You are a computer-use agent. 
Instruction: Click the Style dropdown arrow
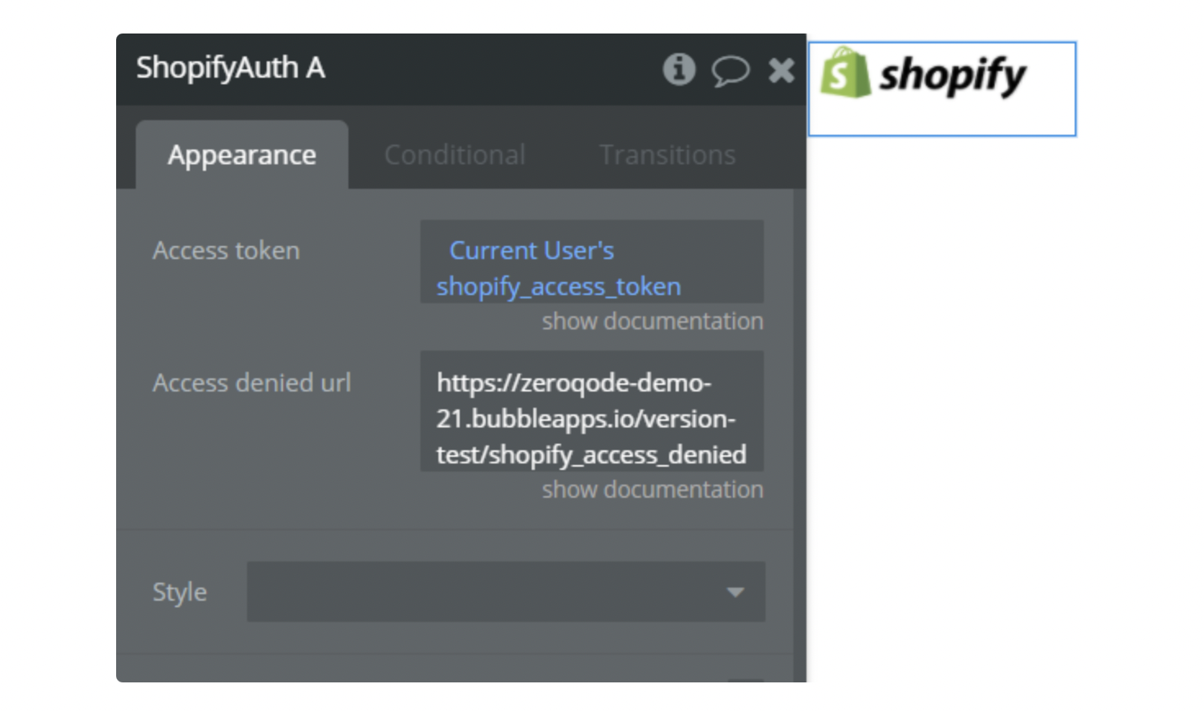pos(735,592)
